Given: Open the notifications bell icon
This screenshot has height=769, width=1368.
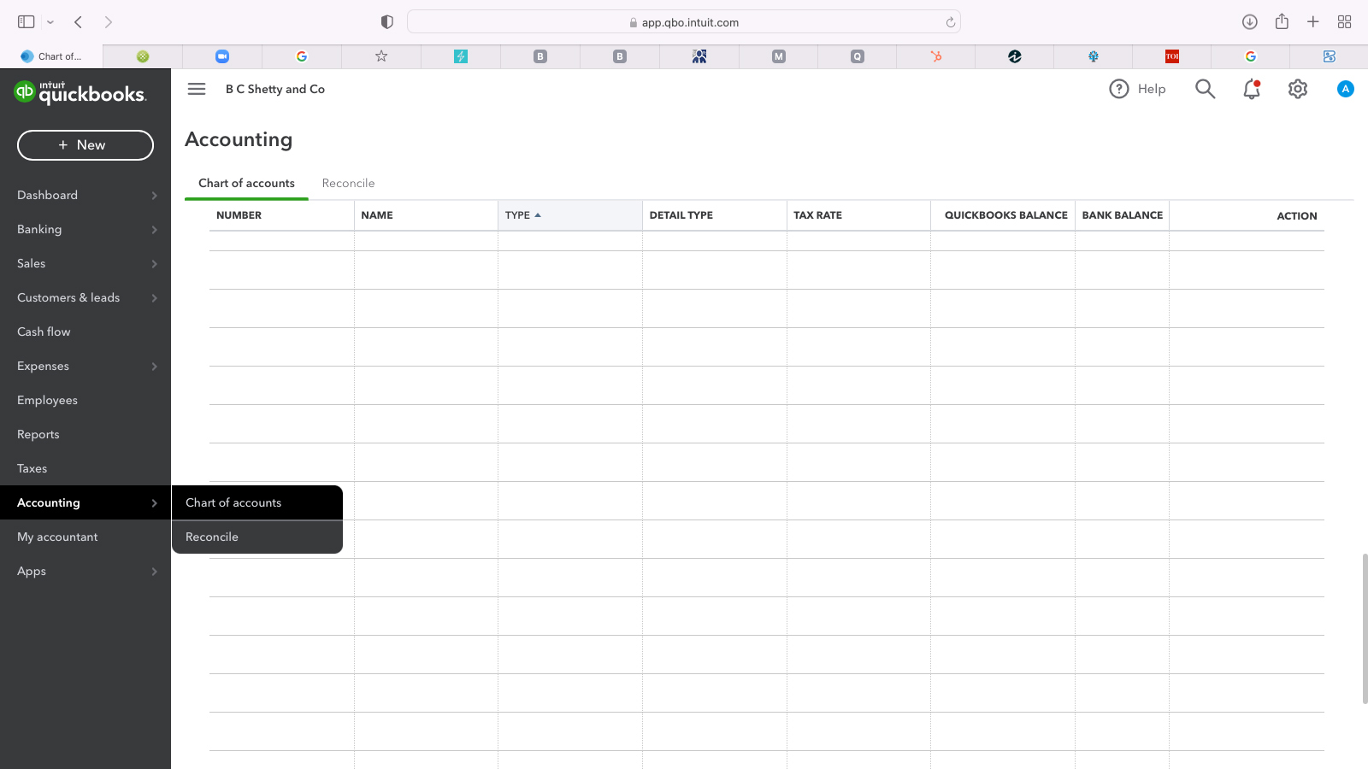Looking at the screenshot, I should pyautogui.click(x=1252, y=89).
